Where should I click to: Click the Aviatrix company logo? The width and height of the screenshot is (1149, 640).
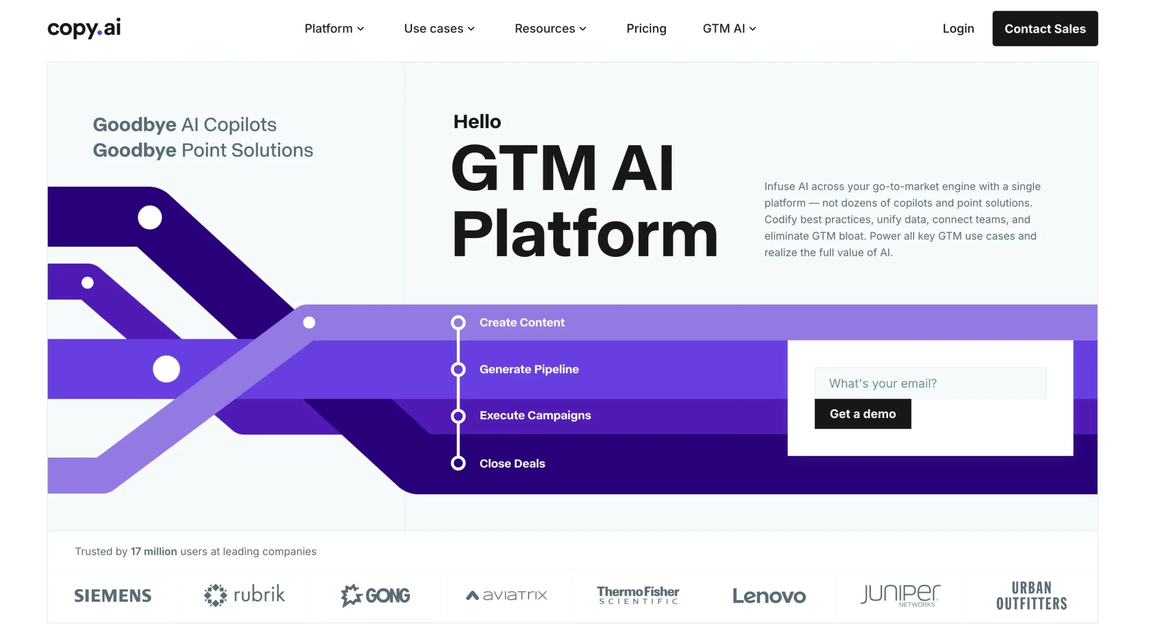point(505,594)
